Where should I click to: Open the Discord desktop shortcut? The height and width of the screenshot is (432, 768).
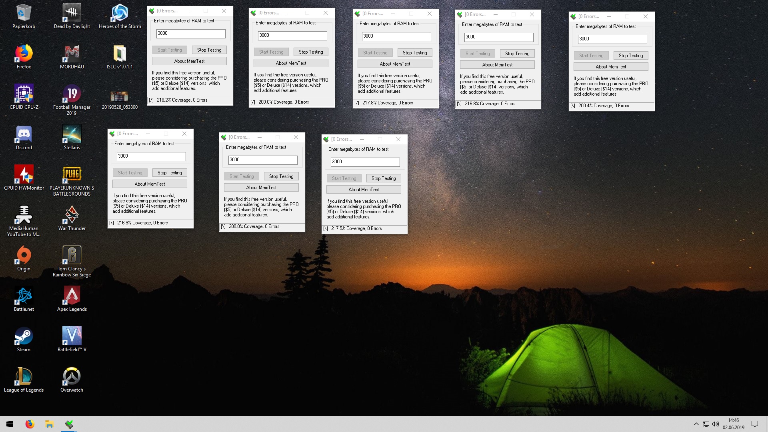tap(24, 134)
